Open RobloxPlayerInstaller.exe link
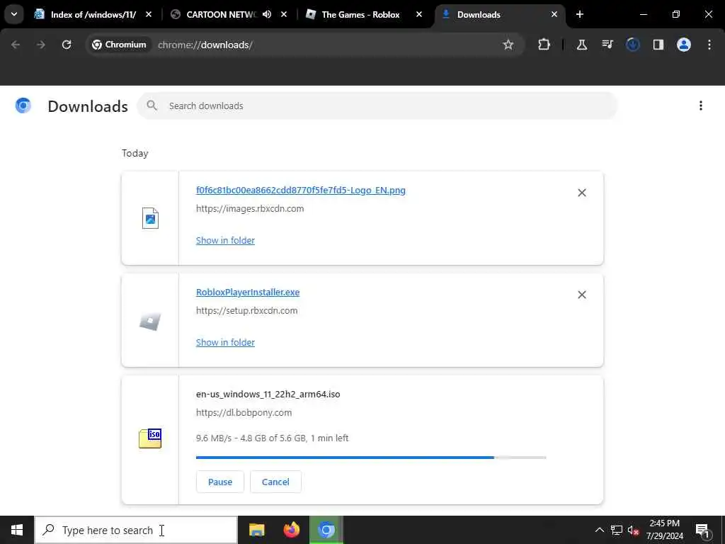 (248, 293)
